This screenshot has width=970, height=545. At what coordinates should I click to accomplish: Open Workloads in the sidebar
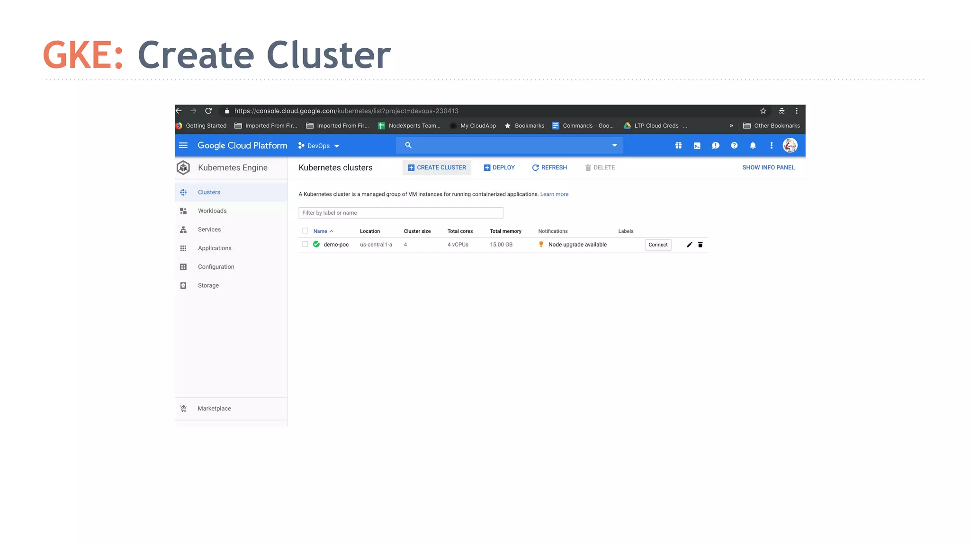(x=212, y=211)
